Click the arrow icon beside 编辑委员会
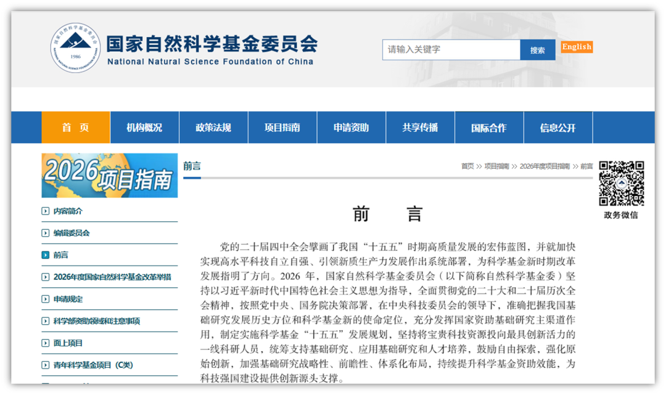This screenshot has width=666, height=395. point(45,233)
